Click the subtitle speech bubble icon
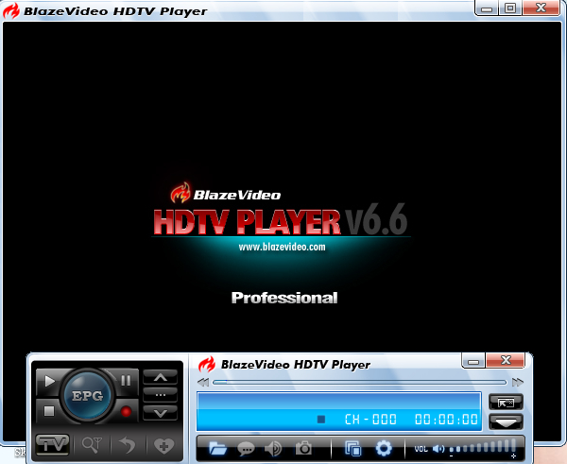The image size is (567, 464). click(x=246, y=449)
